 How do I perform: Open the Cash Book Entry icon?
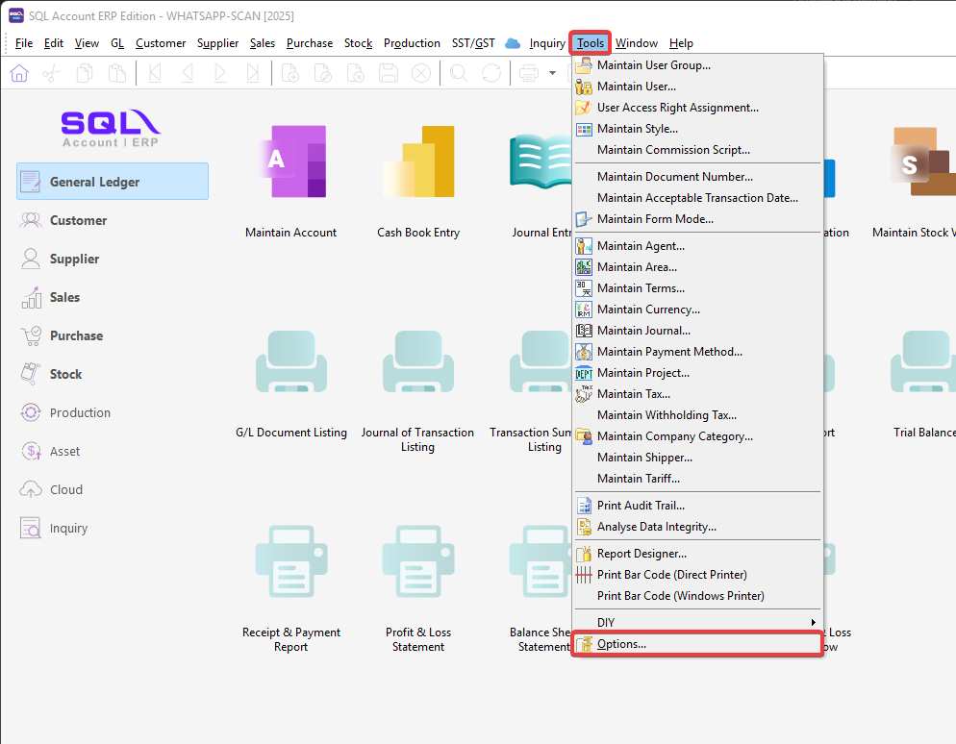[x=418, y=162]
